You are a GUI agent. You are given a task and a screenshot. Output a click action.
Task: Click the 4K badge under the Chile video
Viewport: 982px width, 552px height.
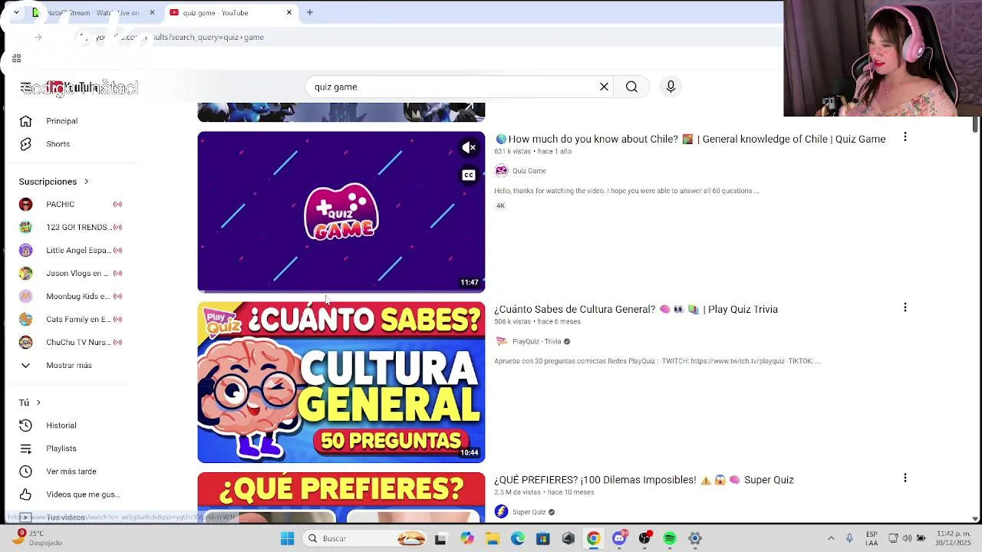coord(500,205)
